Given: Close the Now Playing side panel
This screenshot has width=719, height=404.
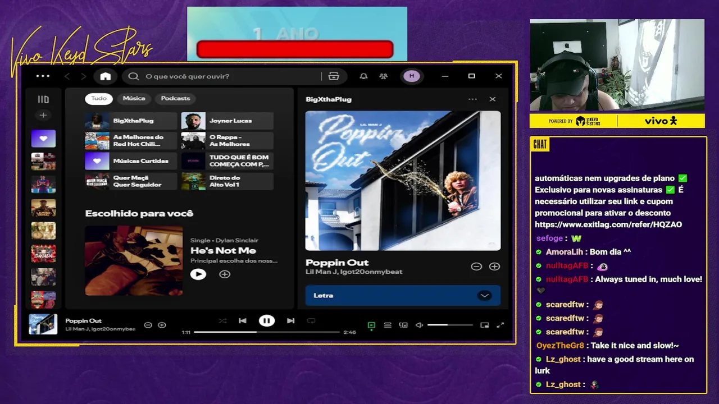Looking at the screenshot, I should pyautogui.click(x=493, y=99).
